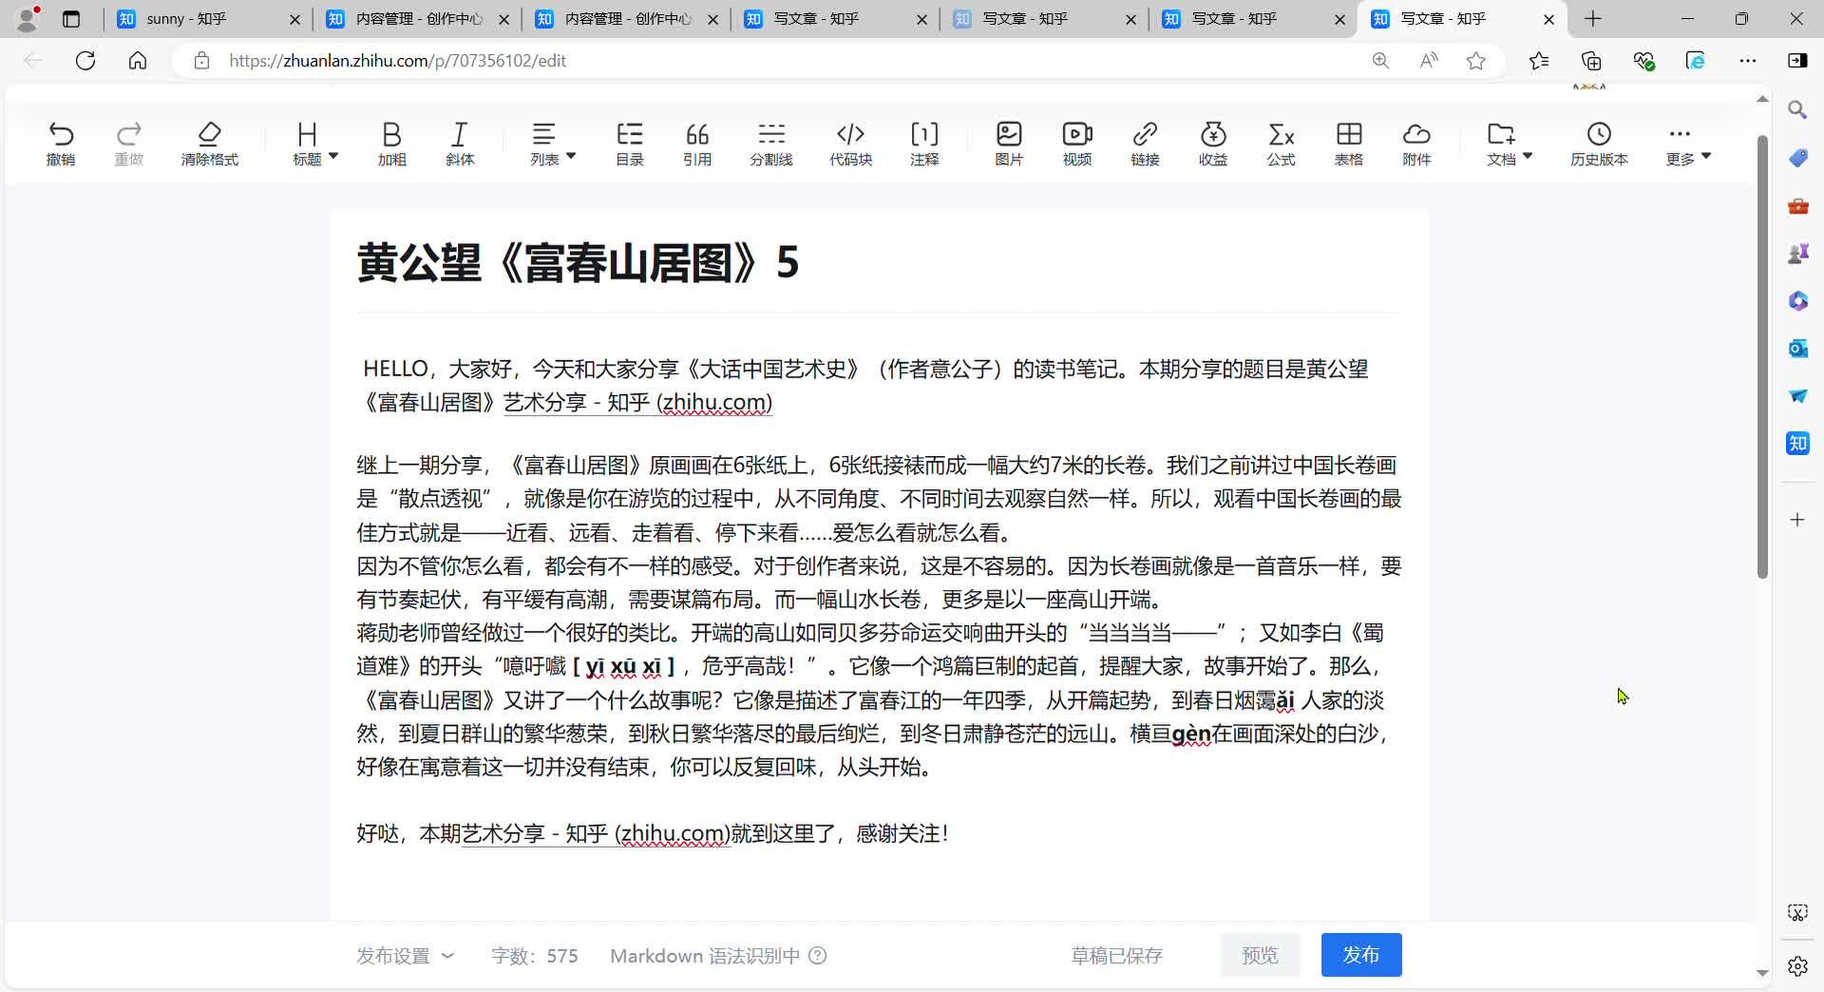The image size is (1824, 992).
Task: Click the article title 黄公望《富春山居图》5
Action: click(x=578, y=262)
